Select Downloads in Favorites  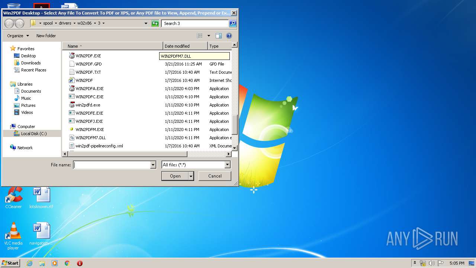click(31, 63)
